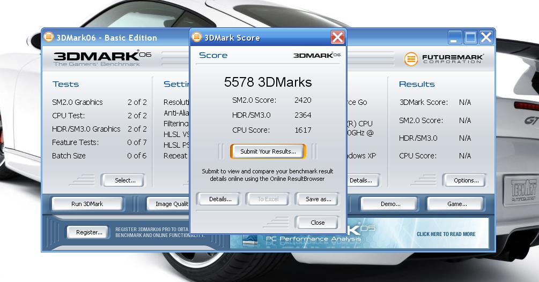Click 'Feature Tests:' row
This screenshot has height=282, width=539.
[99, 142]
